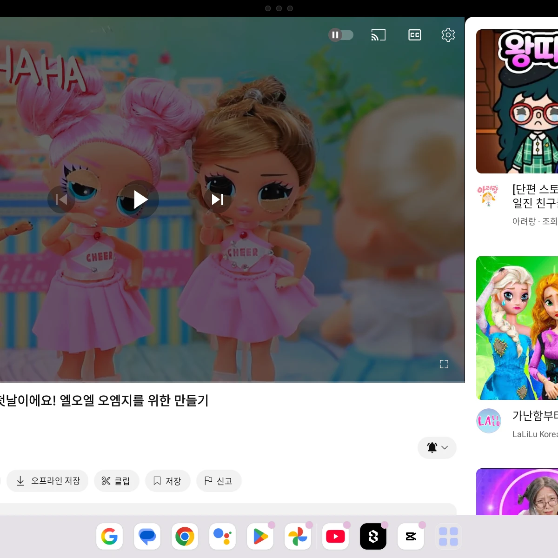Screen dimensions: 558x558
Task: Play the paused video
Action: (x=140, y=199)
